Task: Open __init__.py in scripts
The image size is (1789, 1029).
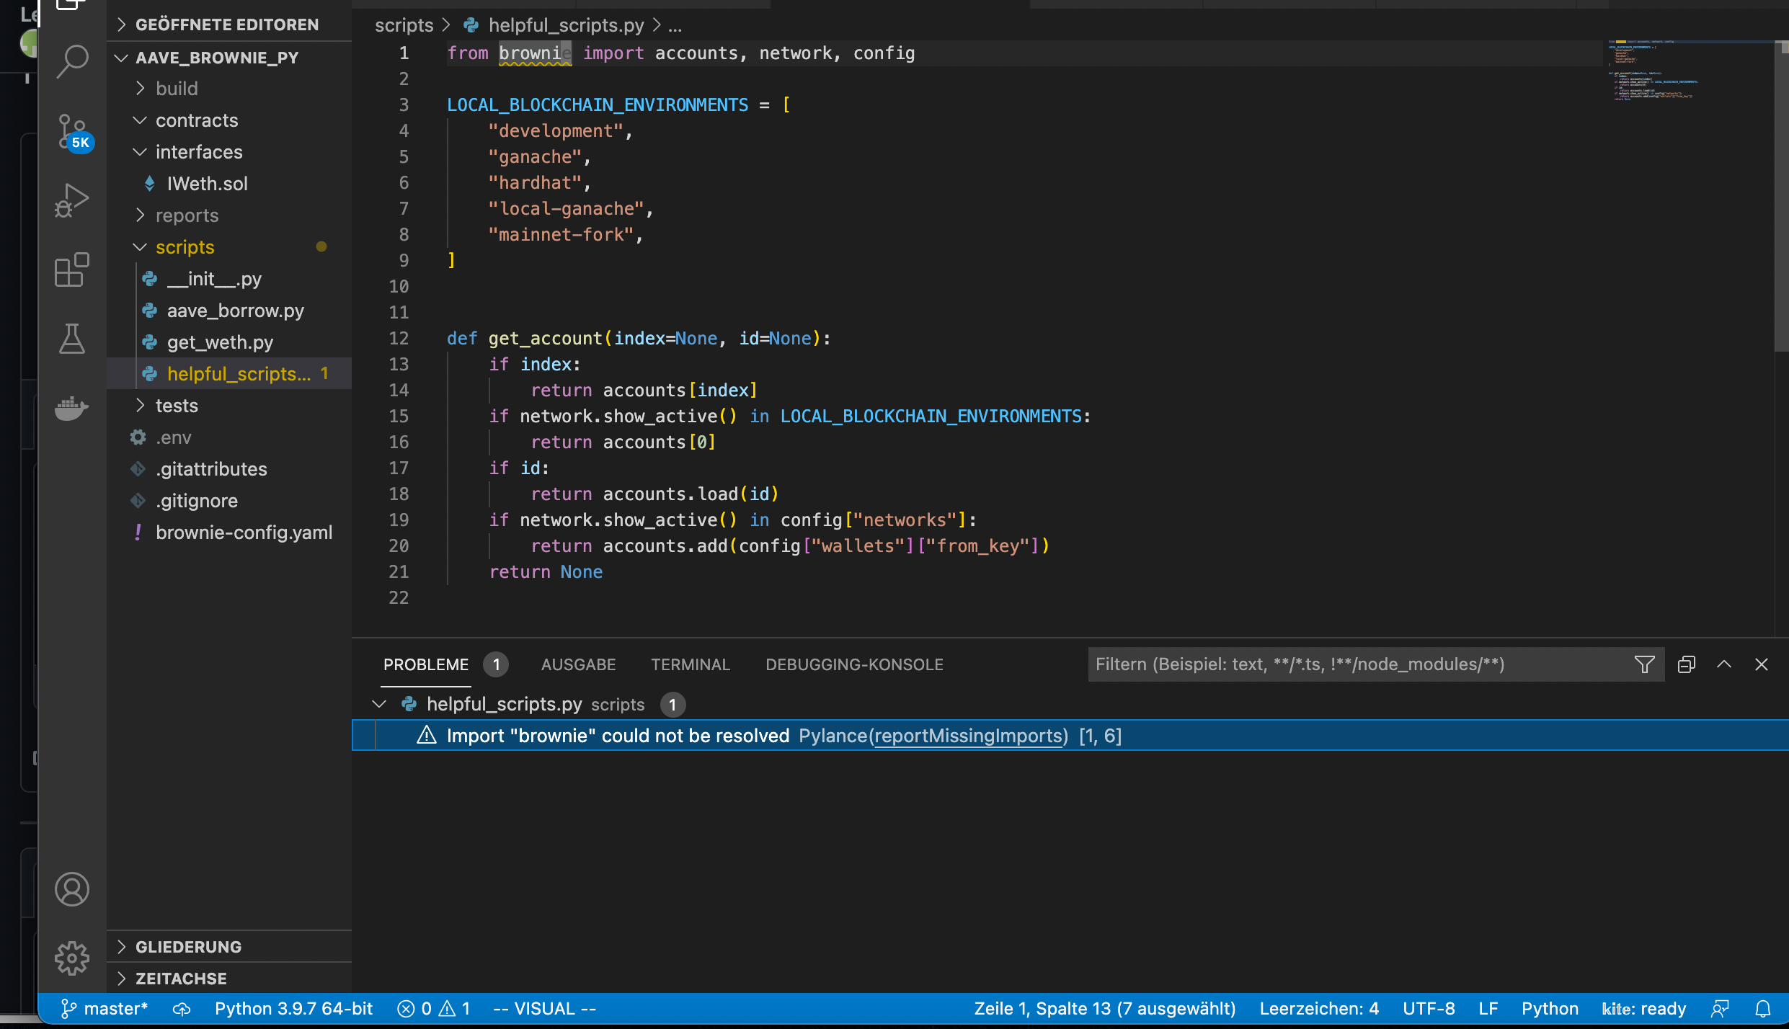Action: pyautogui.click(x=229, y=279)
